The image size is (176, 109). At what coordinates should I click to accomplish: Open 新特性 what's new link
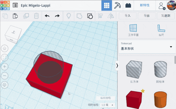click(145, 5)
